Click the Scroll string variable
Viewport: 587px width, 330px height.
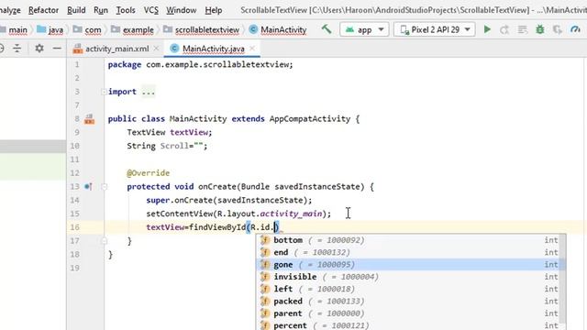174,146
